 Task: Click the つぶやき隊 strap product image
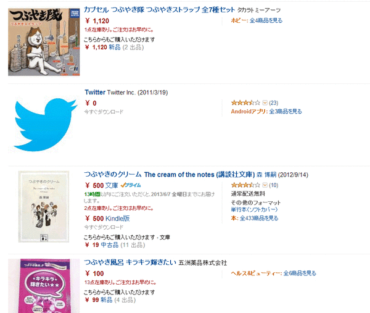tap(44, 42)
